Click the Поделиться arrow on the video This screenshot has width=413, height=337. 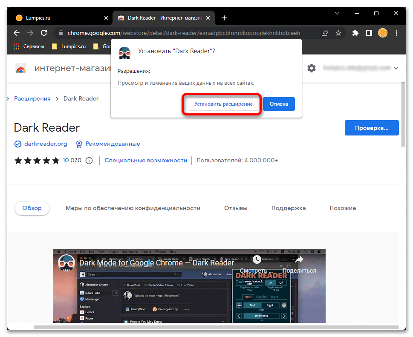click(299, 259)
